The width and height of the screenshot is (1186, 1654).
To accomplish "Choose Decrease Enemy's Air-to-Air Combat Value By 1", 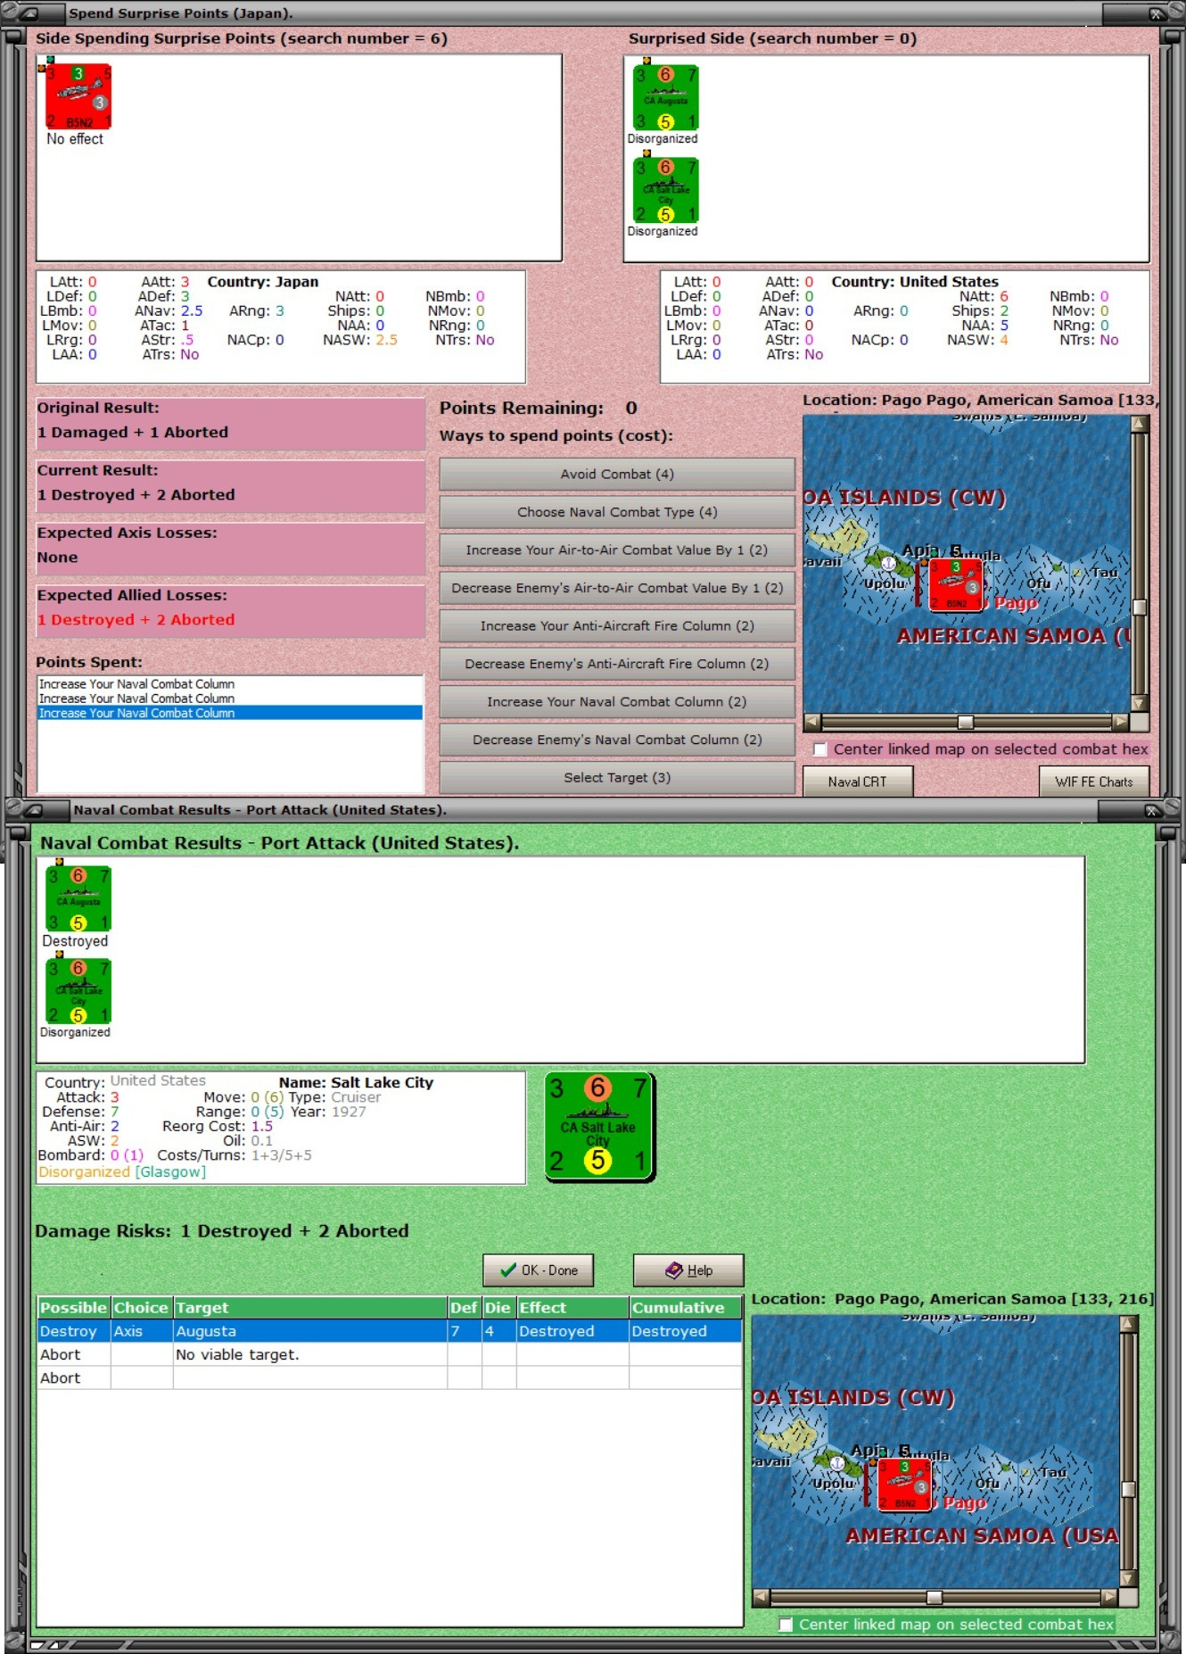I will [617, 588].
